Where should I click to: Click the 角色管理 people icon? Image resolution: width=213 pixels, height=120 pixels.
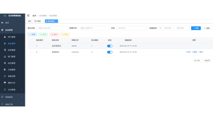[x=5, y=43]
